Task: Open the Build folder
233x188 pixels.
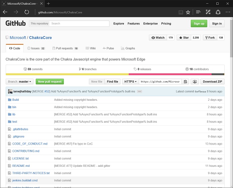Action: [16, 100]
